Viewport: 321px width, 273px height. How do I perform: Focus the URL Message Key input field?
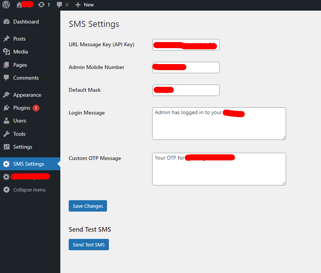[186, 45]
